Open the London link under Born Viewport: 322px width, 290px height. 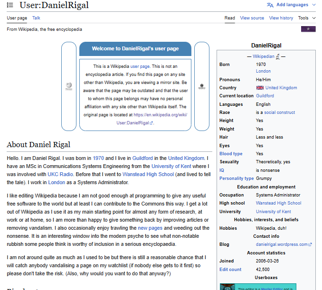[x=263, y=71]
